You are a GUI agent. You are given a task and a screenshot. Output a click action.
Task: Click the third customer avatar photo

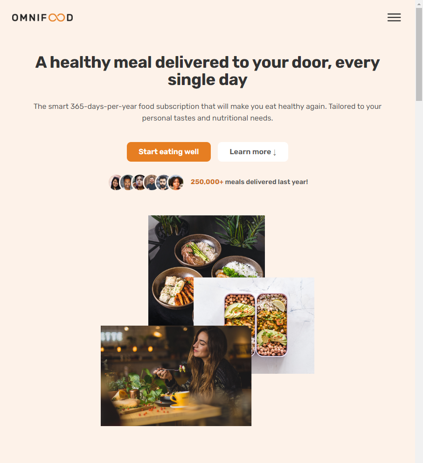click(x=139, y=183)
